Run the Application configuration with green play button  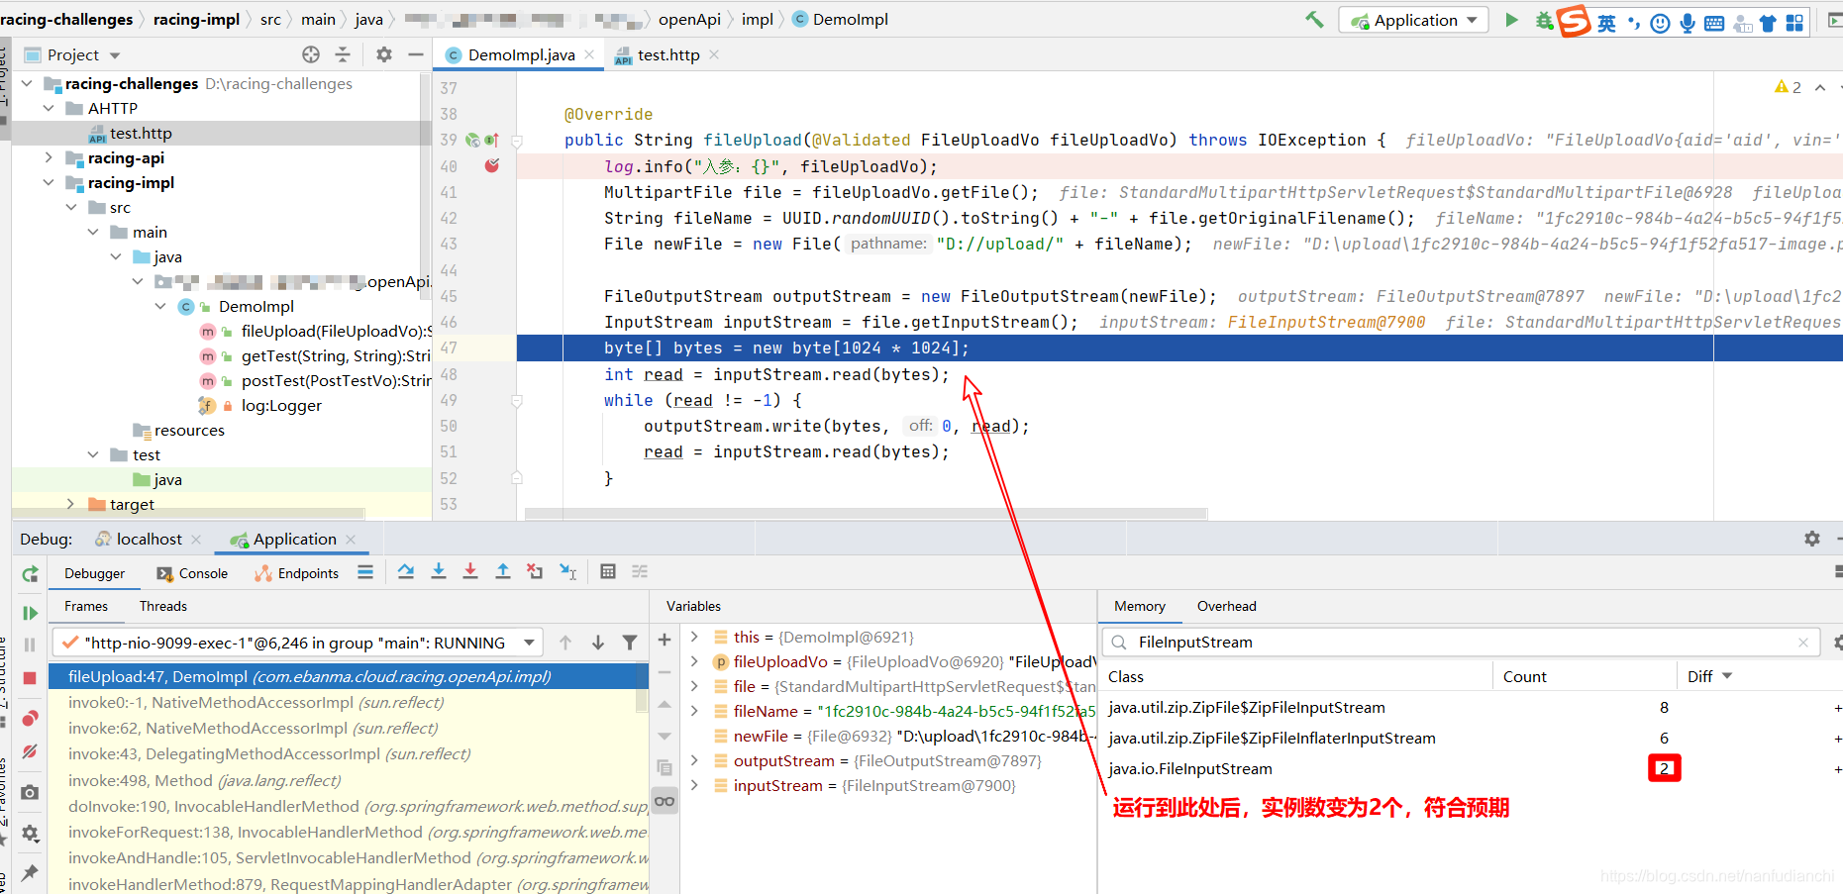coord(1510,19)
